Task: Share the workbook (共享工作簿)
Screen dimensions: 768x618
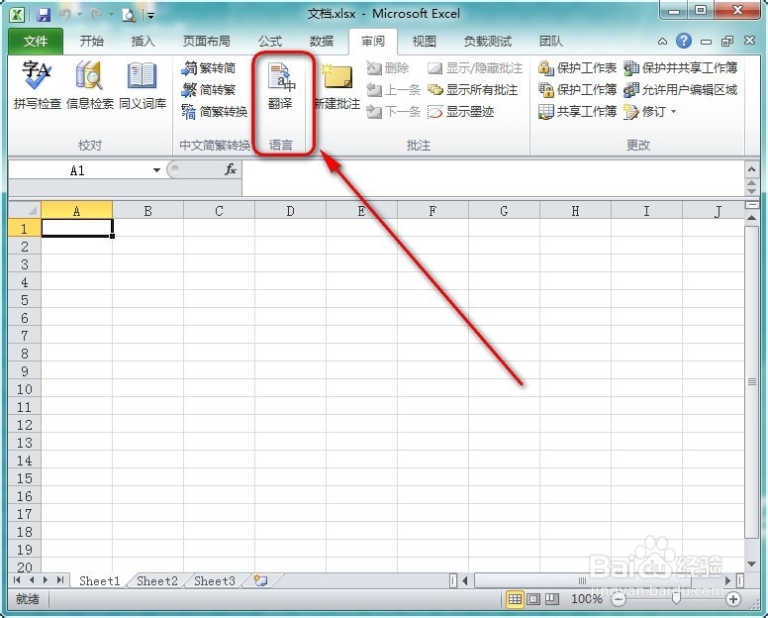Action: tap(577, 112)
